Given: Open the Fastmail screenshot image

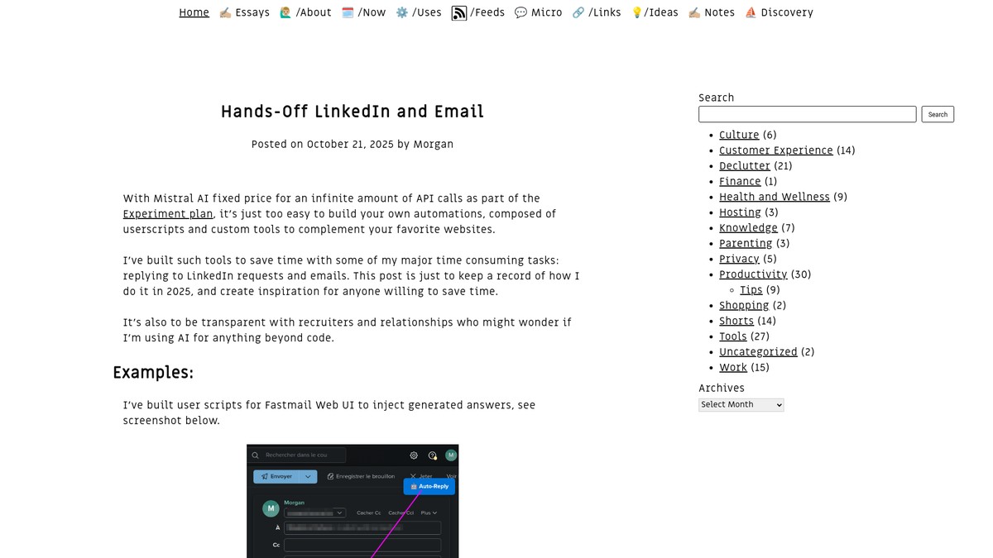Looking at the screenshot, I should (x=353, y=501).
